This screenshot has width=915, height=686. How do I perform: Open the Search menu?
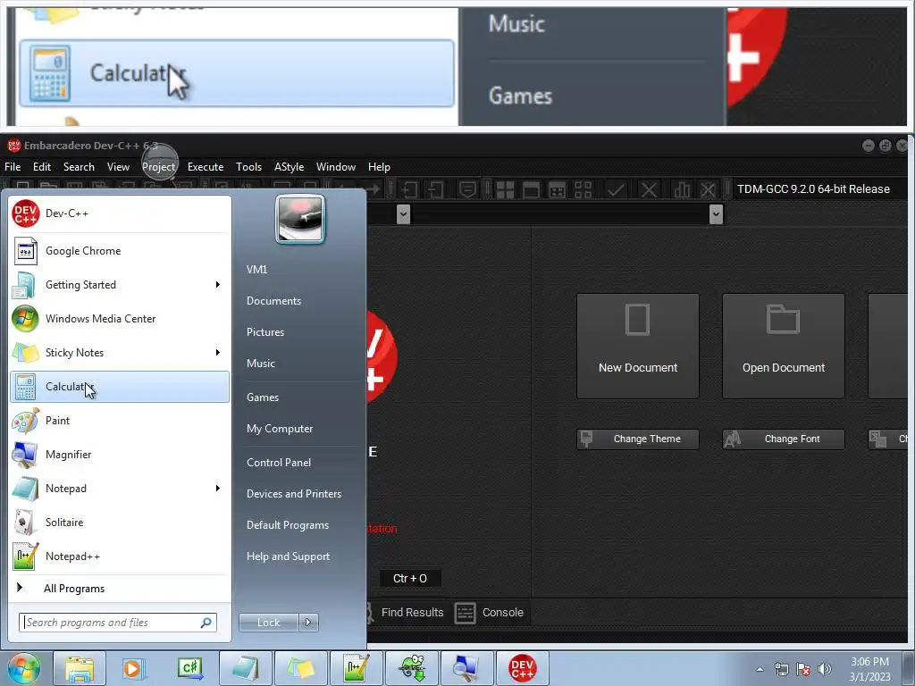coord(79,167)
